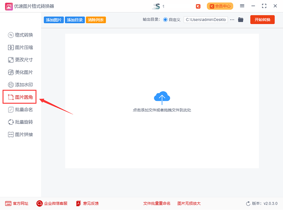Click the 版本: v2.0.3.0 text
Viewport: 283px width, 210px height.
[x=264, y=204]
